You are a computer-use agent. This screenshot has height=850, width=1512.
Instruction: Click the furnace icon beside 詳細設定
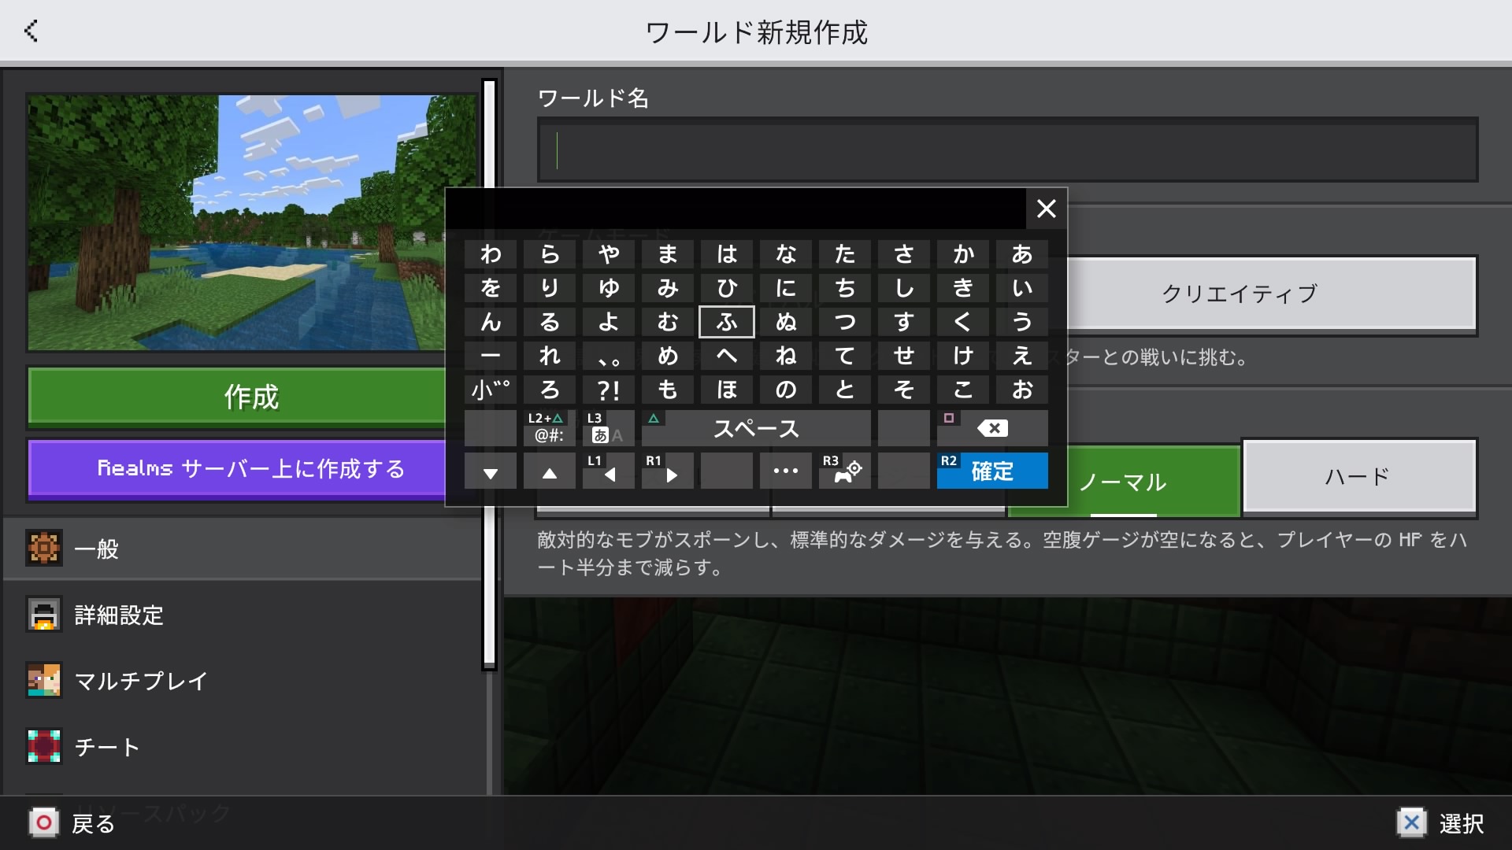tap(44, 614)
